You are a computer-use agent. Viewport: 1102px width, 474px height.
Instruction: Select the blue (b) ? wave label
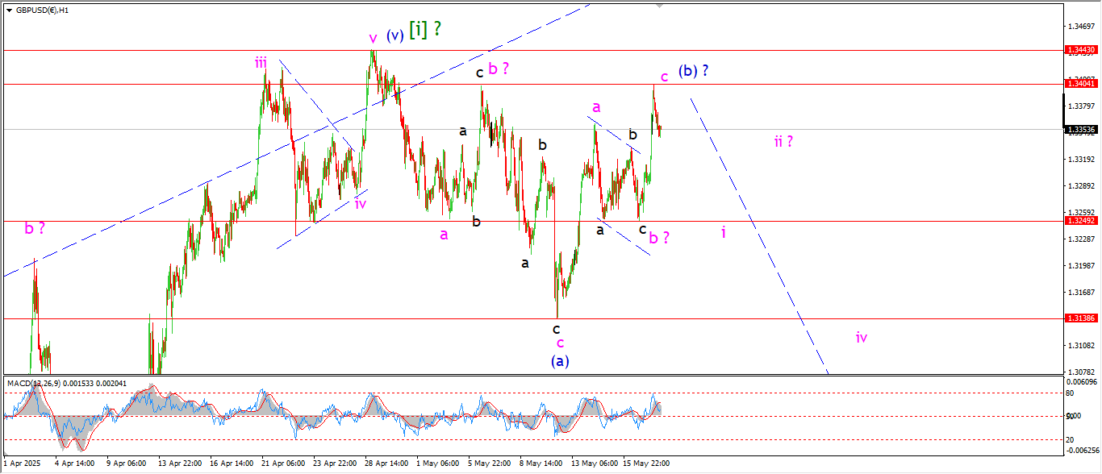point(693,70)
